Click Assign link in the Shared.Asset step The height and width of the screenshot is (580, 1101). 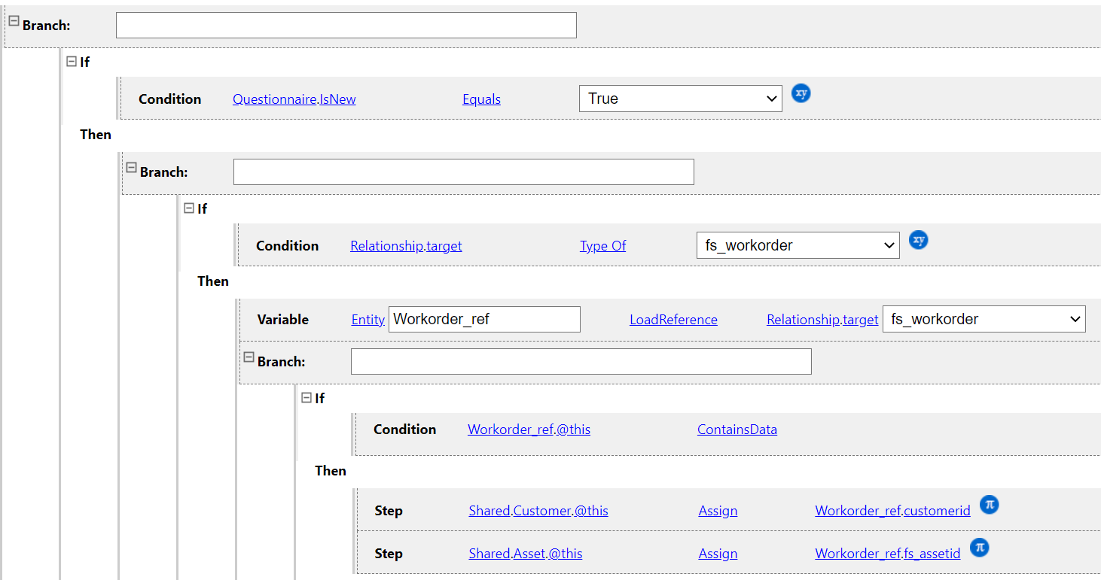(718, 554)
